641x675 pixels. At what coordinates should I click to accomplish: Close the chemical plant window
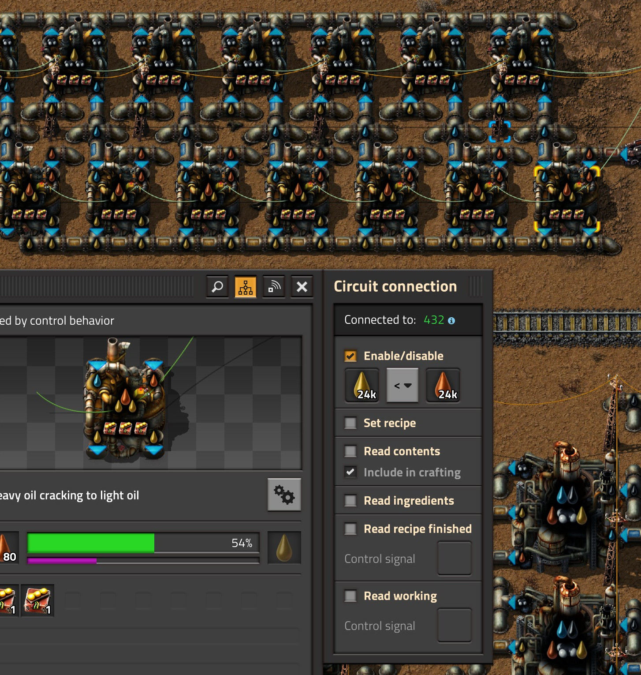[302, 287]
